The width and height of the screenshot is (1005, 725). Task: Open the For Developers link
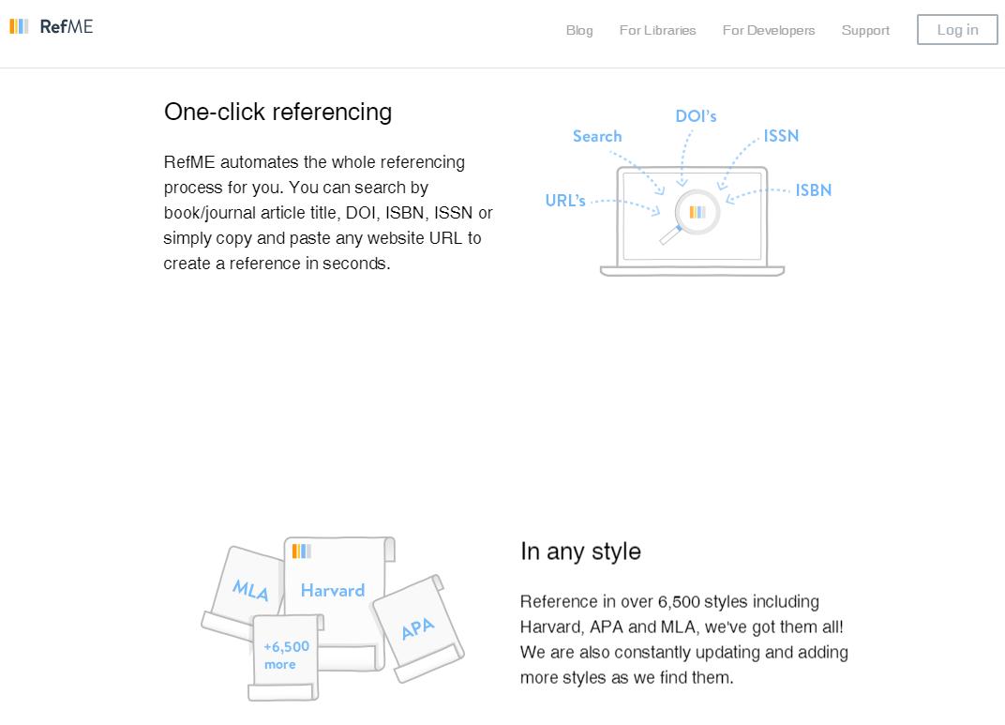coord(769,30)
